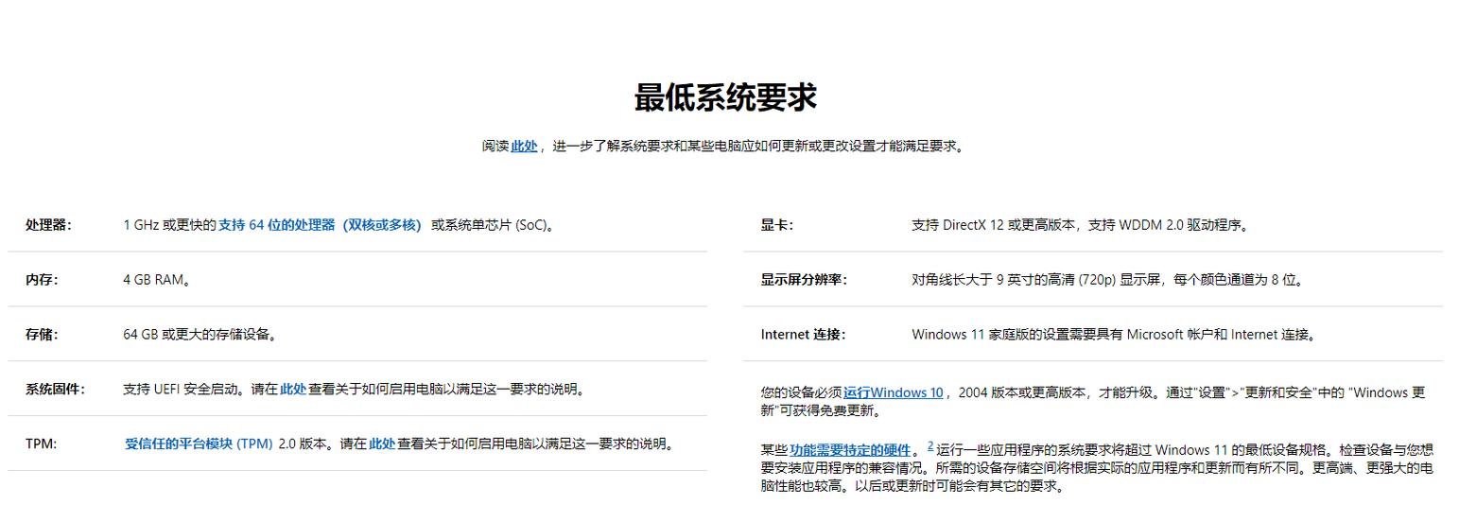1459x522 pixels.
Task: Click 1 GHz 或更快的 text
Action: pos(170,225)
